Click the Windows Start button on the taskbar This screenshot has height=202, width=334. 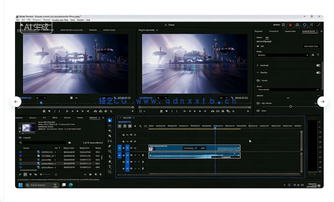(20, 185)
